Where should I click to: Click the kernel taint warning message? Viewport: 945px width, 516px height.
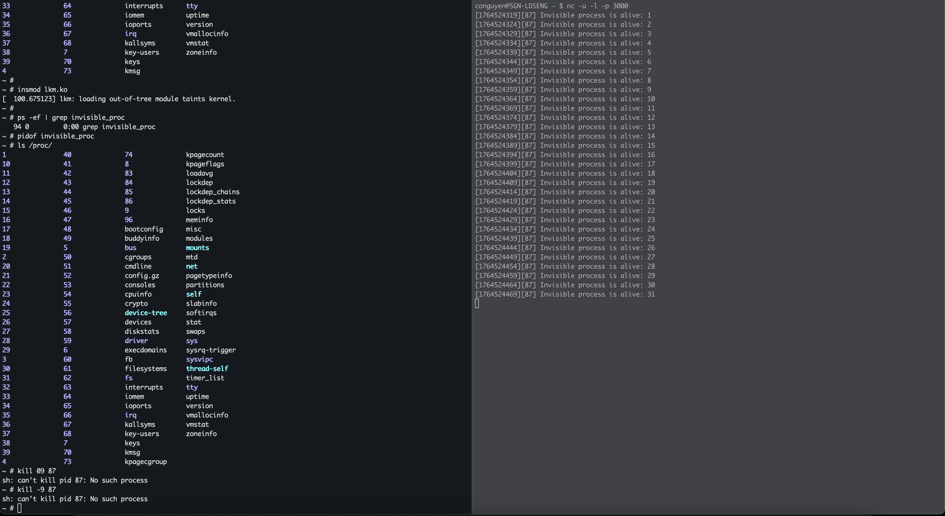pyautogui.click(x=118, y=99)
